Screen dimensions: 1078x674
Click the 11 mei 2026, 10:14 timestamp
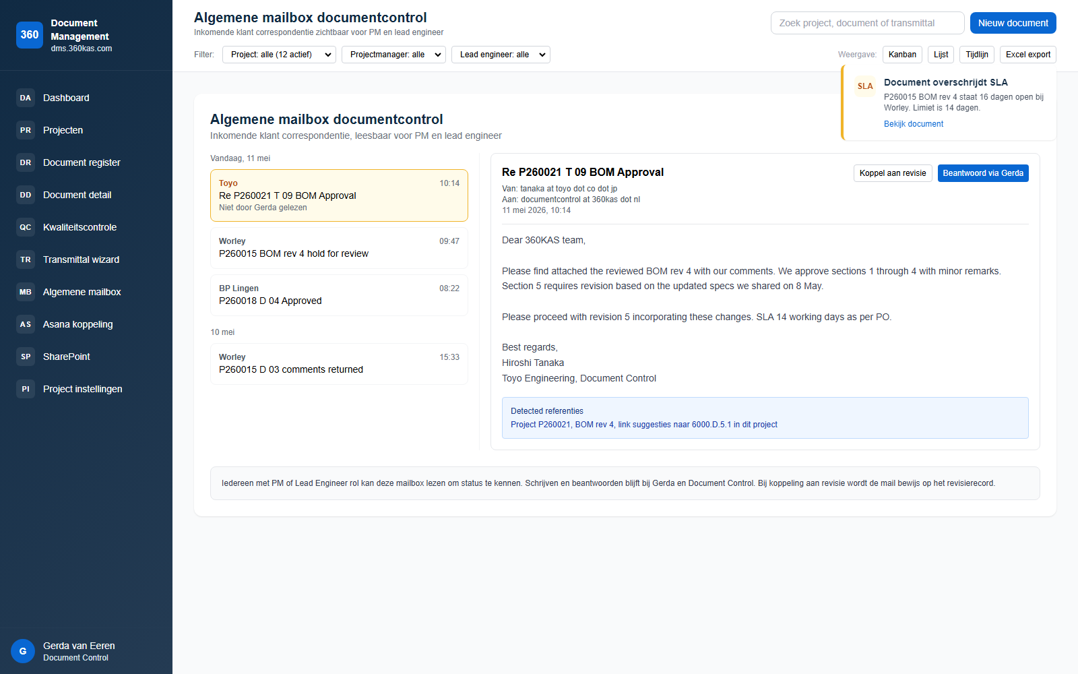click(x=536, y=210)
